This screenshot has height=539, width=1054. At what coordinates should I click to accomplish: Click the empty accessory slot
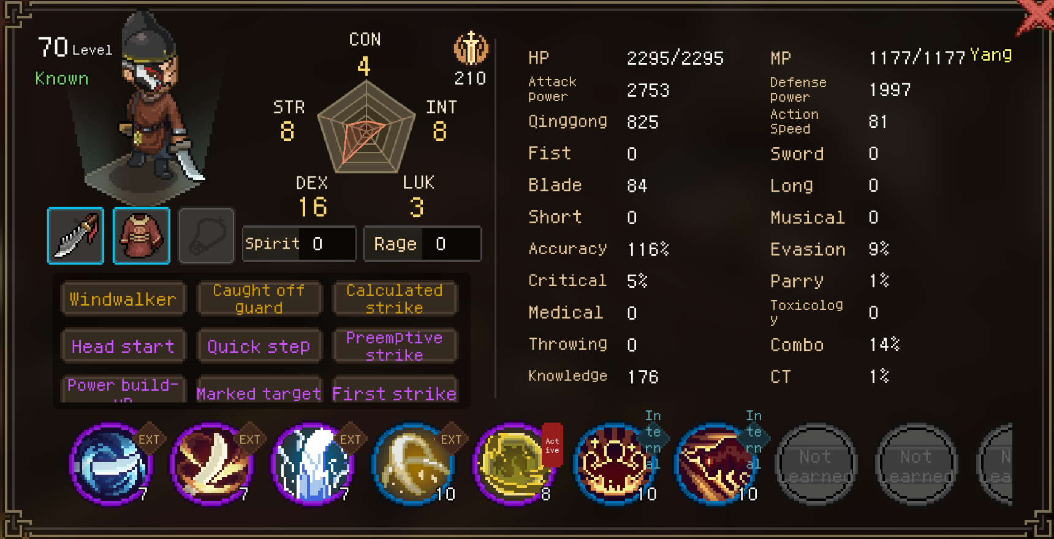click(x=207, y=236)
